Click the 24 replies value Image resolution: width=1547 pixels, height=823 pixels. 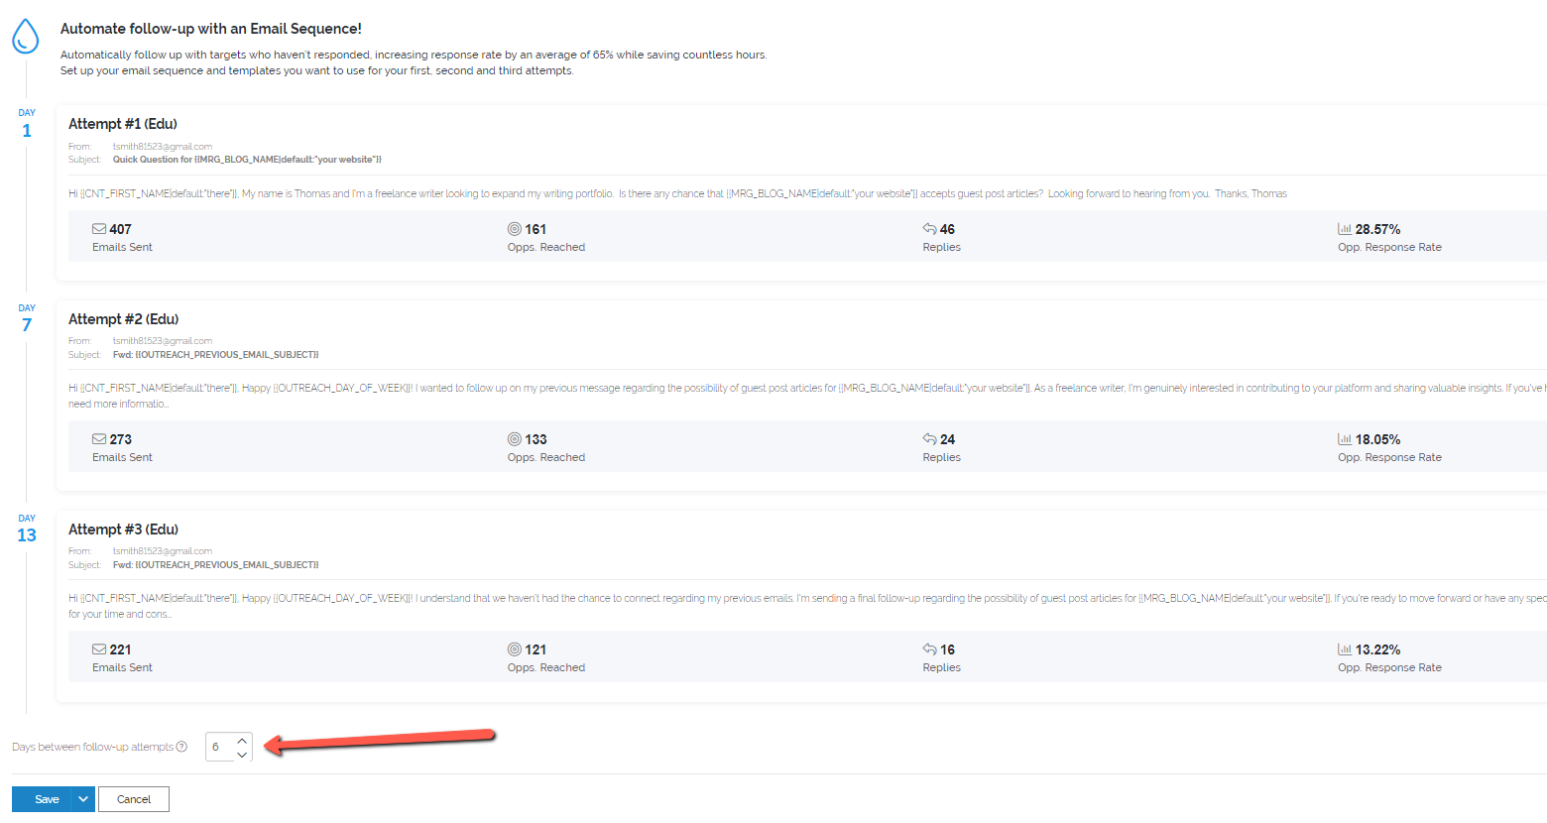pyautogui.click(x=947, y=439)
